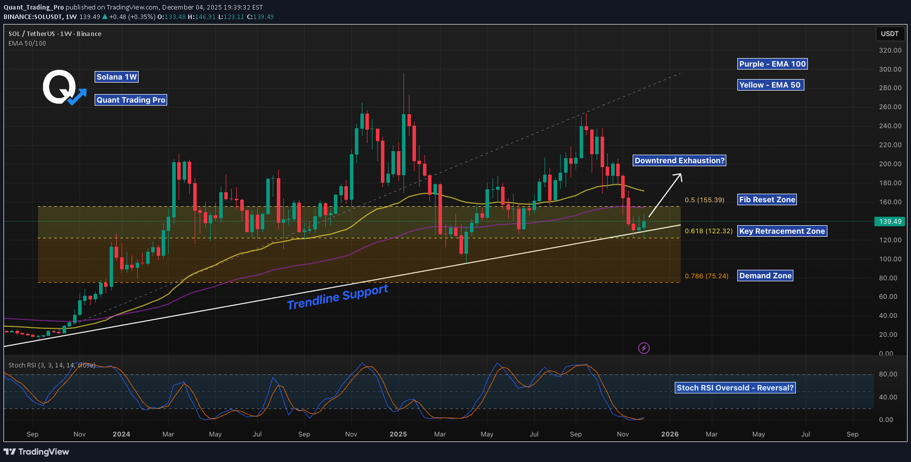Select the teal up-arrow price change indicator
This screenshot has width=911, height=462.
tap(104, 17)
